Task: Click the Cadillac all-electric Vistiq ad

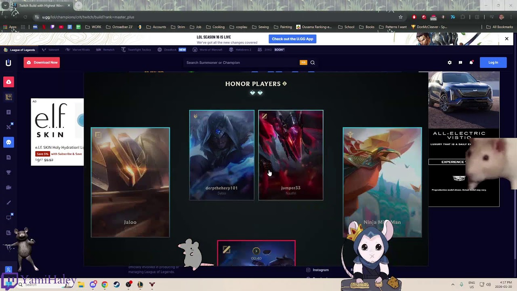Action: coord(464,139)
